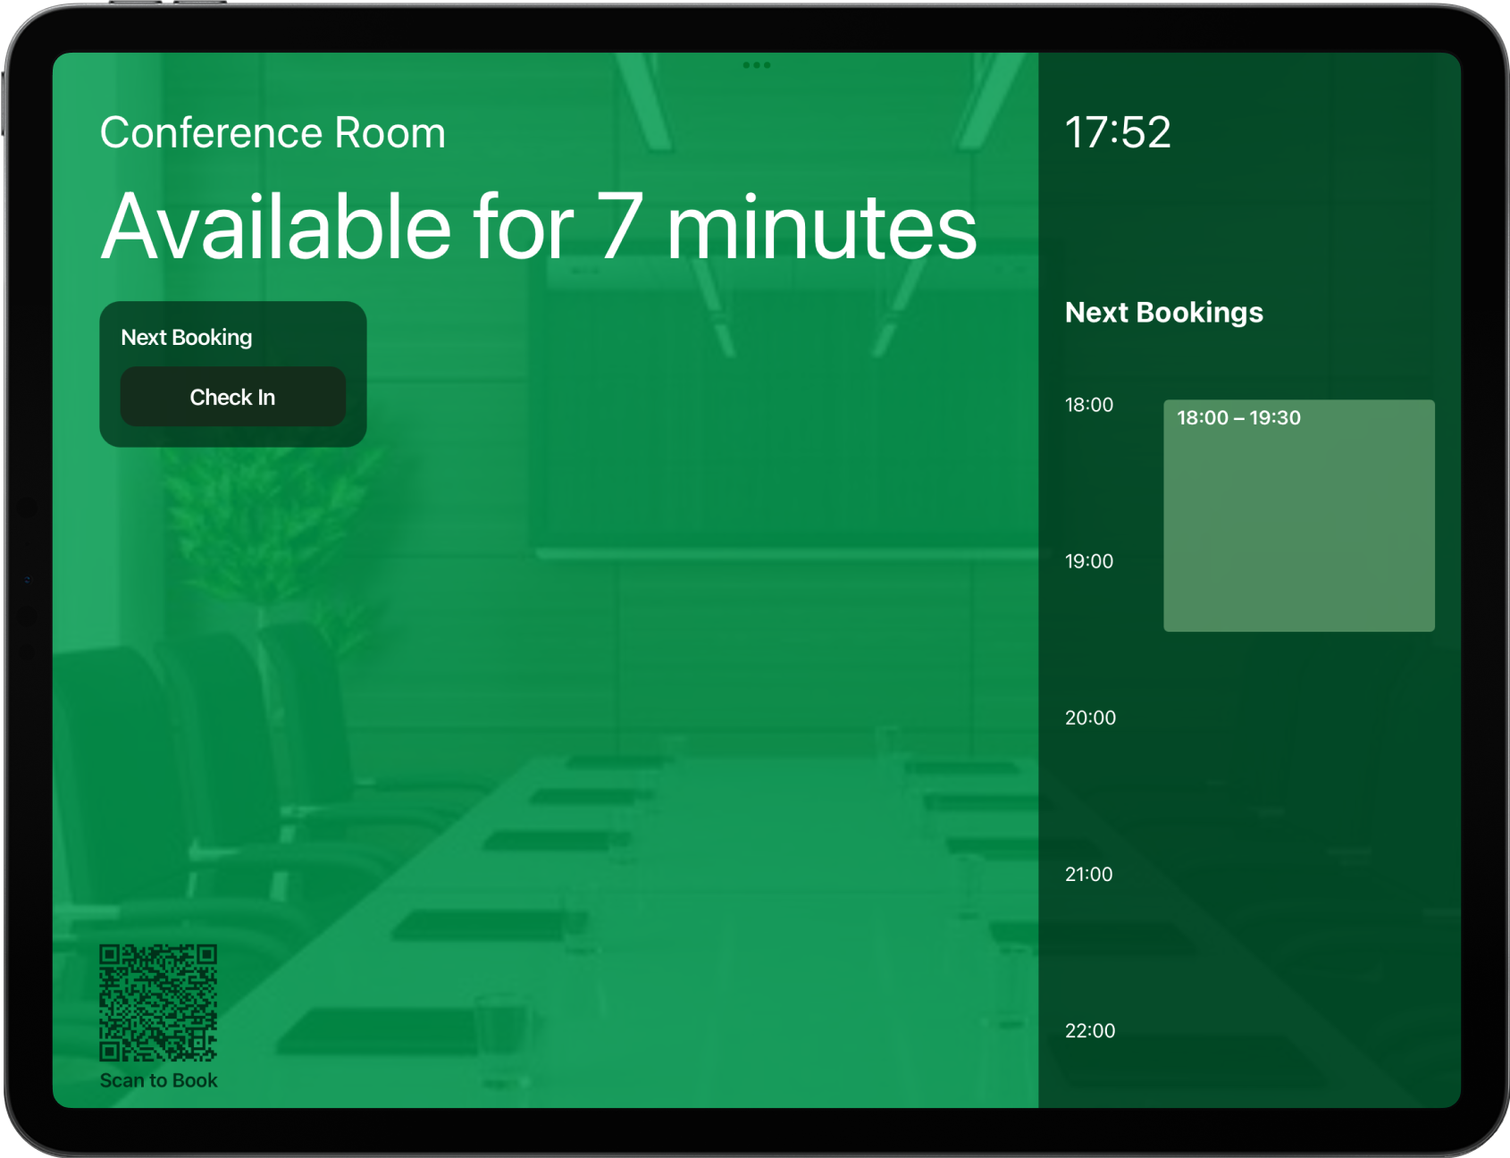This screenshot has width=1510, height=1158.
Task: Click the 17:52 clock display
Action: pyautogui.click(x=1118, y=132)
